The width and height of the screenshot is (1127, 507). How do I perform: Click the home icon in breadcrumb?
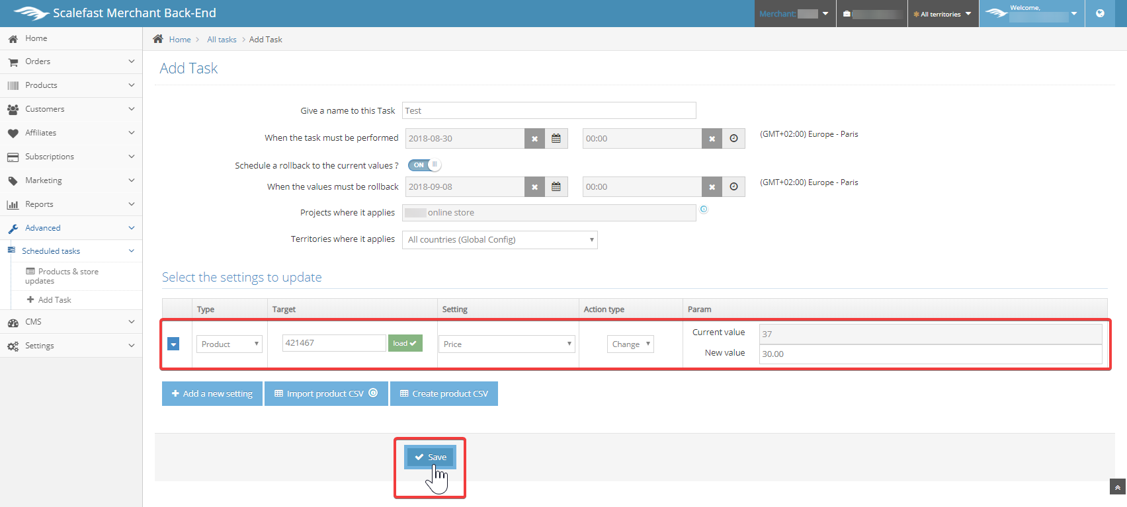pos(158,39)
